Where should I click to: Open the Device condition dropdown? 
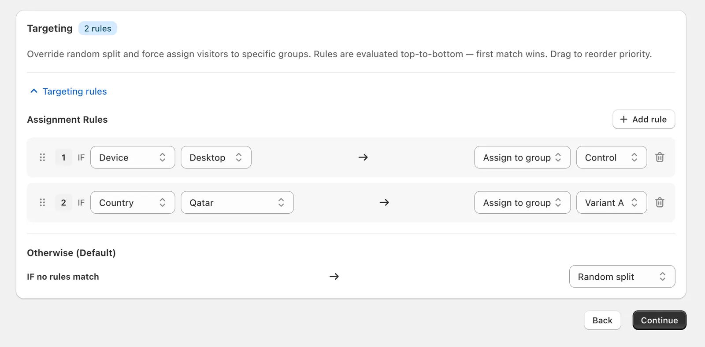point(133,157)
